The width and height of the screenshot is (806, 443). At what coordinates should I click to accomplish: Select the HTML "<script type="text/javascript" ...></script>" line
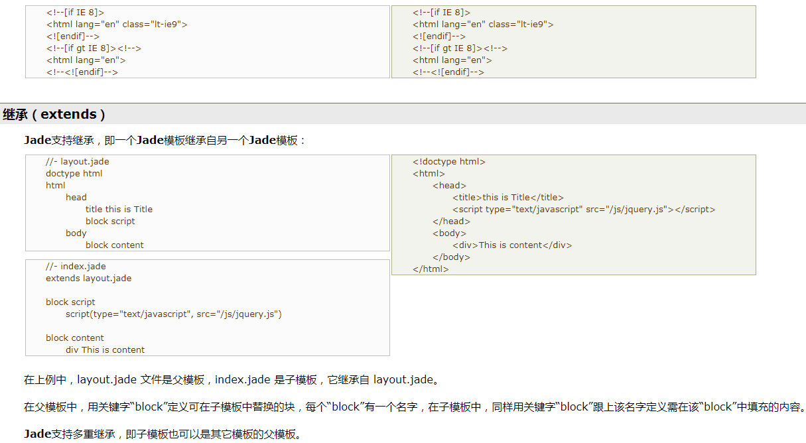pos(584,209)
